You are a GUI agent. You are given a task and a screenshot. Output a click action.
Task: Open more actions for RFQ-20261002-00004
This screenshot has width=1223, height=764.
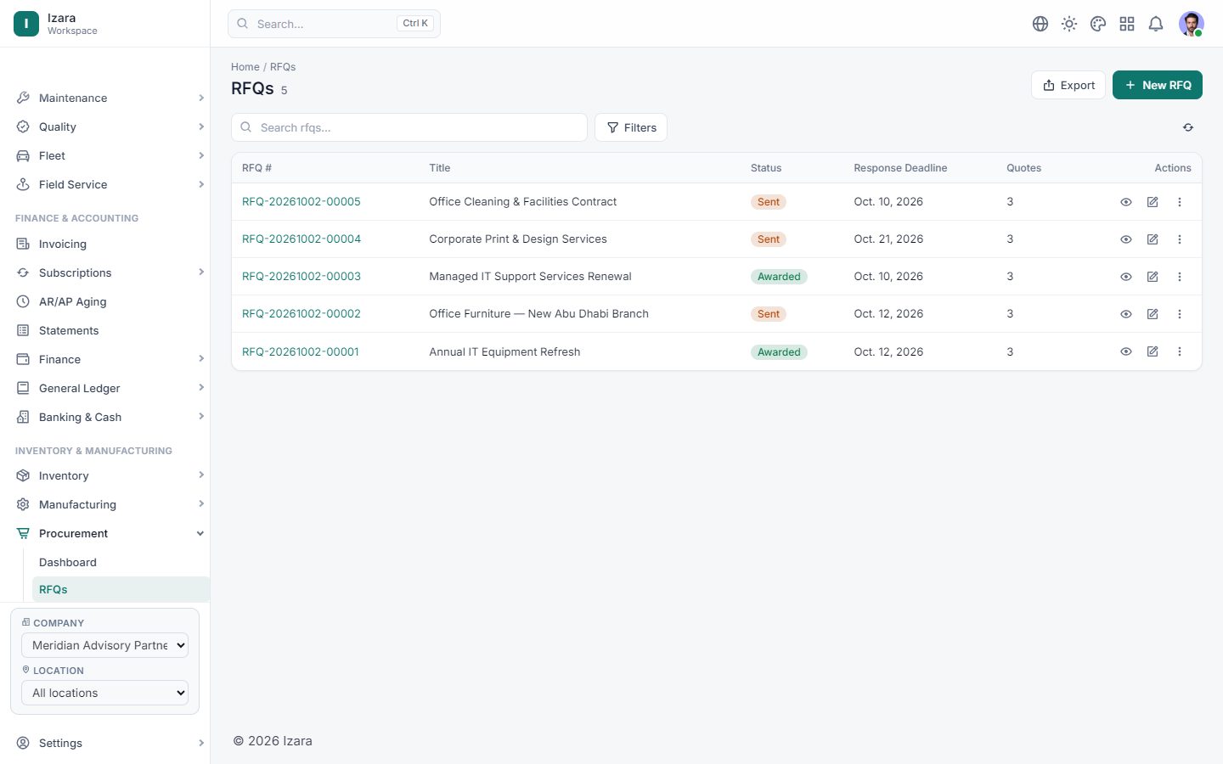pyautogui.click(x=1180, y=239)
